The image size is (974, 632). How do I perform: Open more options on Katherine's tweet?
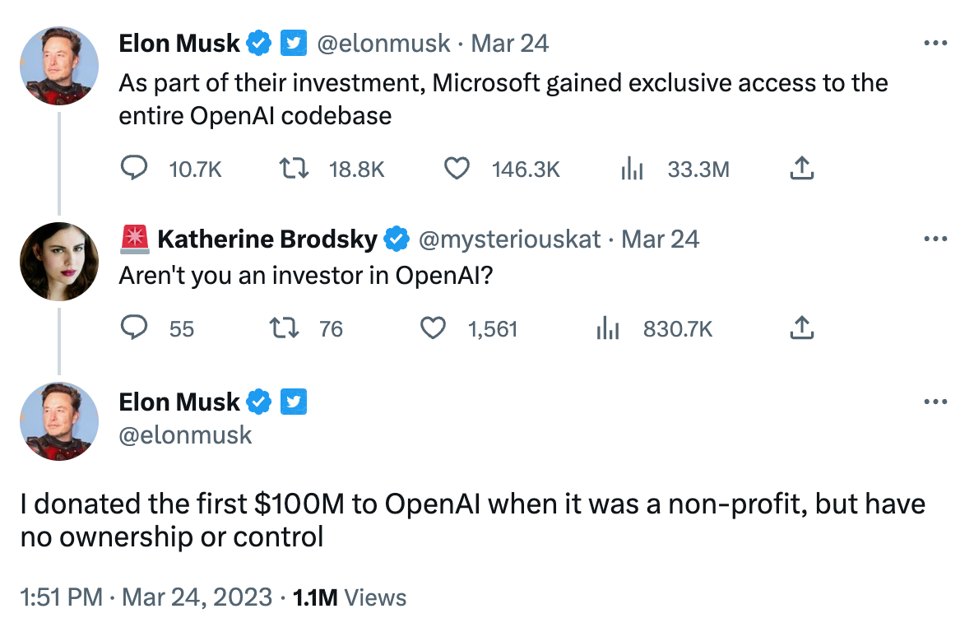coord(935,239)
